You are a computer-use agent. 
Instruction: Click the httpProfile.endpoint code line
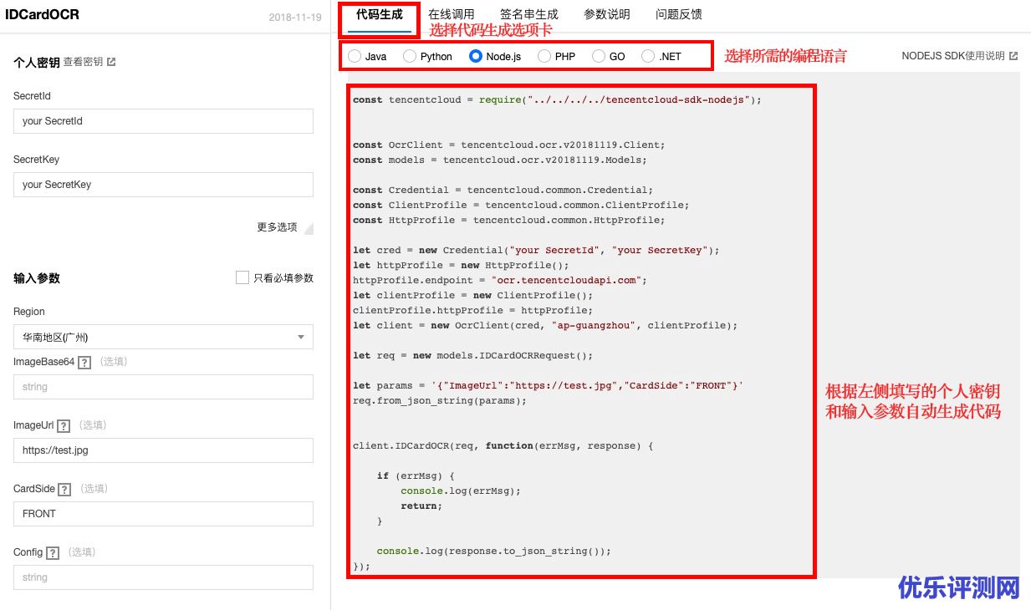[500, 280]
